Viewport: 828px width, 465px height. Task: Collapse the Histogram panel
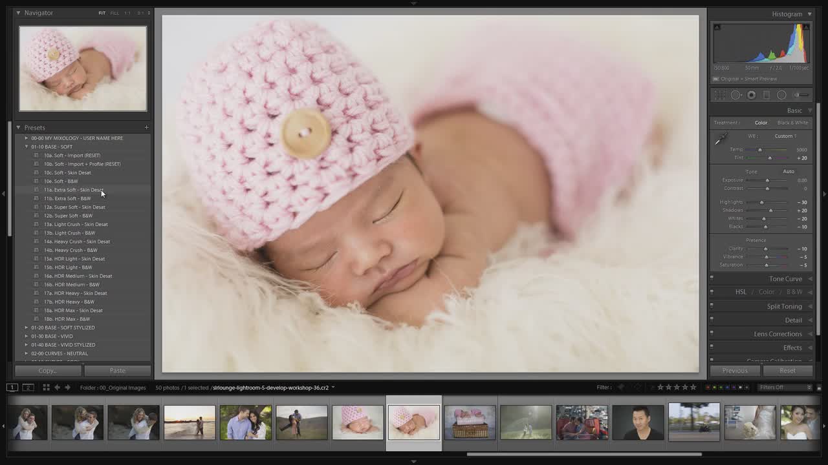809,14
